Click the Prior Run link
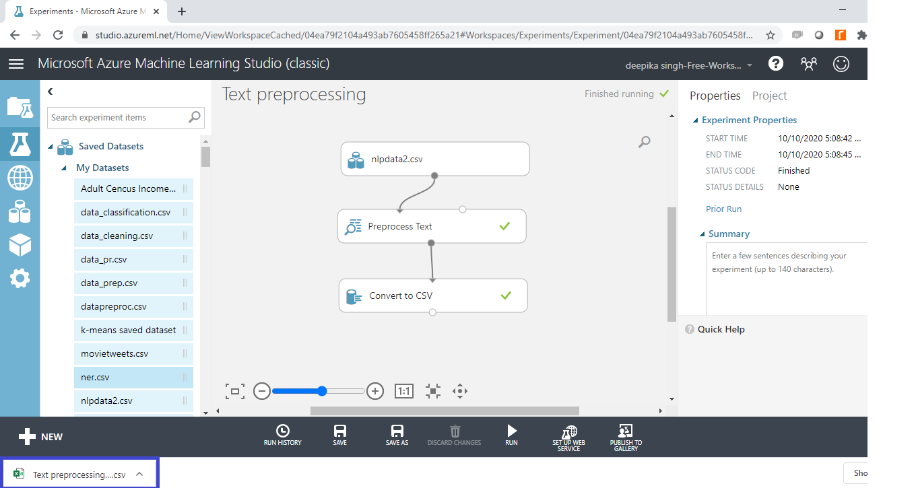The image size is (916, 488). point(724,209)
